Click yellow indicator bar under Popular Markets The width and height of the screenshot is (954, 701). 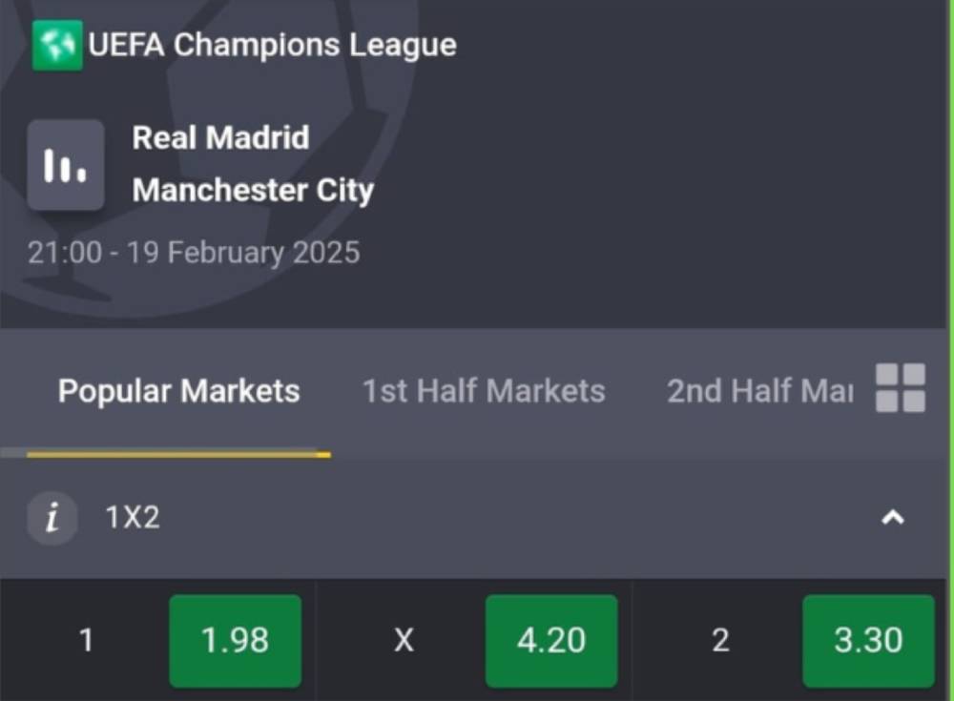[178, 455]
